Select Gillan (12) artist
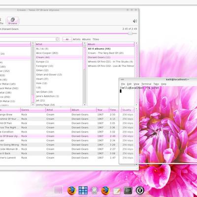This screenshot has height=197, width=197. (x=59, y=70)
